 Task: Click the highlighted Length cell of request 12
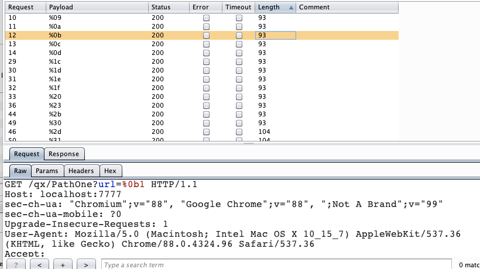[276, 36]
